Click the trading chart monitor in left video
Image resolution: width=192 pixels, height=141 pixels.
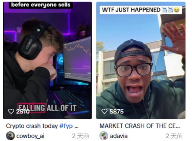coord(77,59)
